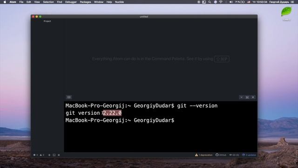
Task: Open the Help menu
Action: point(109,2)
